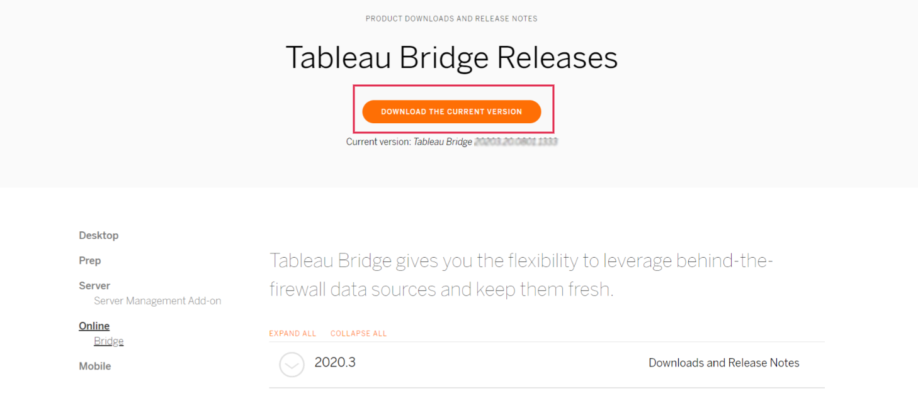Open the Bridge sub-item under Online
Viewport: 918px width, 396px height.
(108, 341)
